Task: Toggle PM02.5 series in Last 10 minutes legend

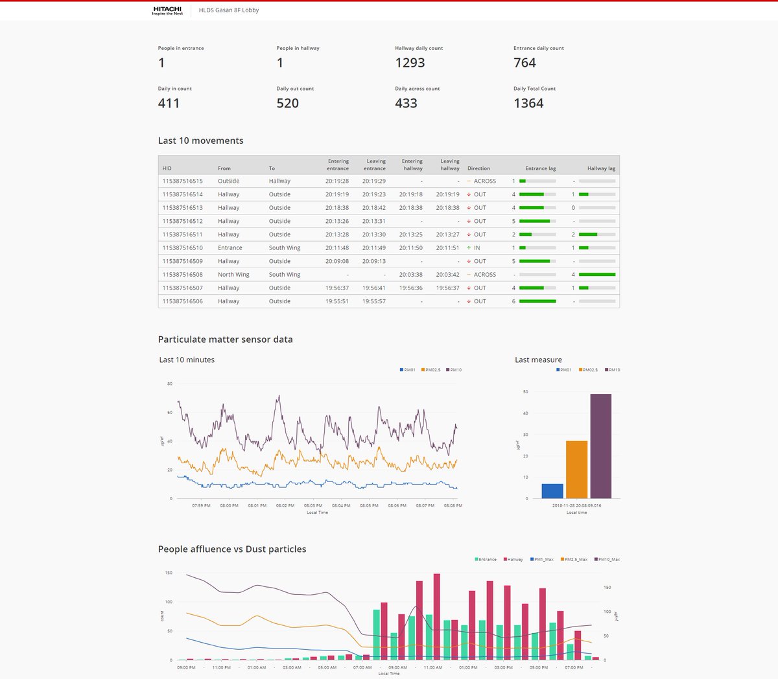Action: [x=430, y=370]
